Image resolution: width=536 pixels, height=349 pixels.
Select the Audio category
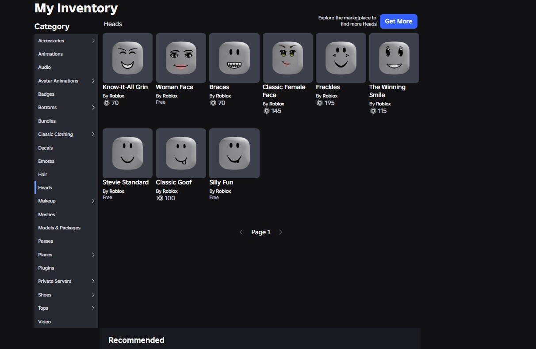tap(66, 67)
